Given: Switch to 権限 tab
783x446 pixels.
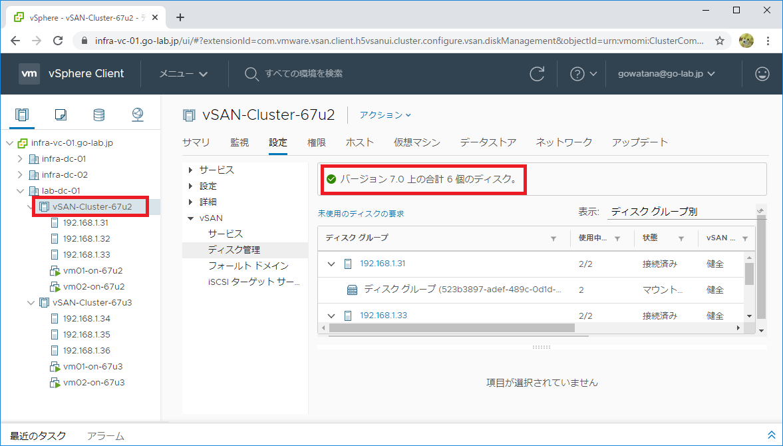Looking at the screenshot, I should [x=317, y=142].
